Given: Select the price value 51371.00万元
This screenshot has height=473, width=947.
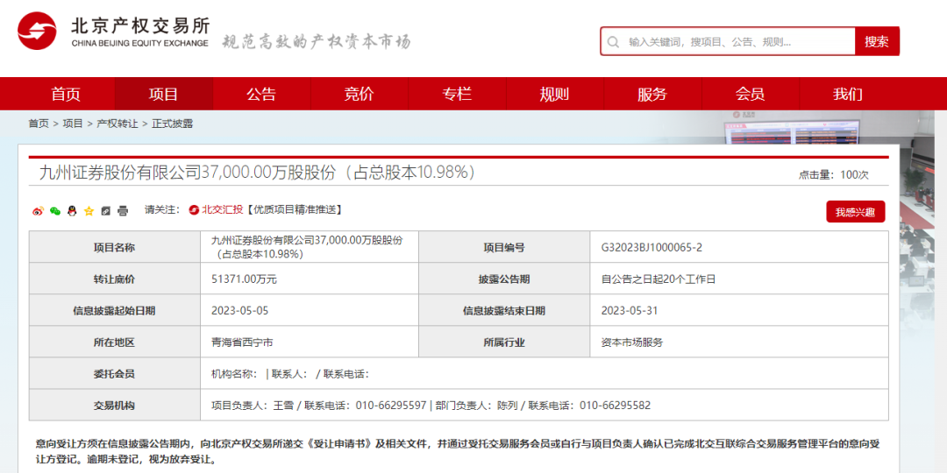Looking at the screenshot, I should coord(244,279).
